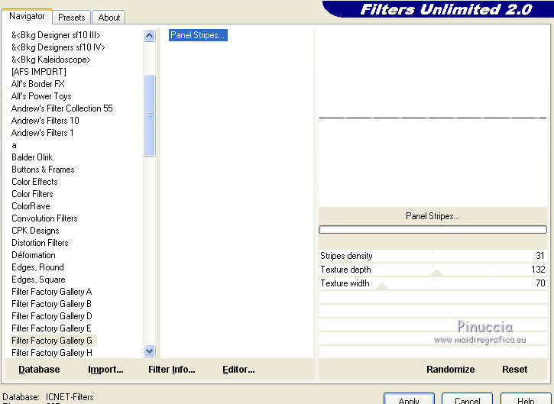The width and height of the screenshot is (554, 404).
Task: Select Edges, Square category
Action: 38,280
